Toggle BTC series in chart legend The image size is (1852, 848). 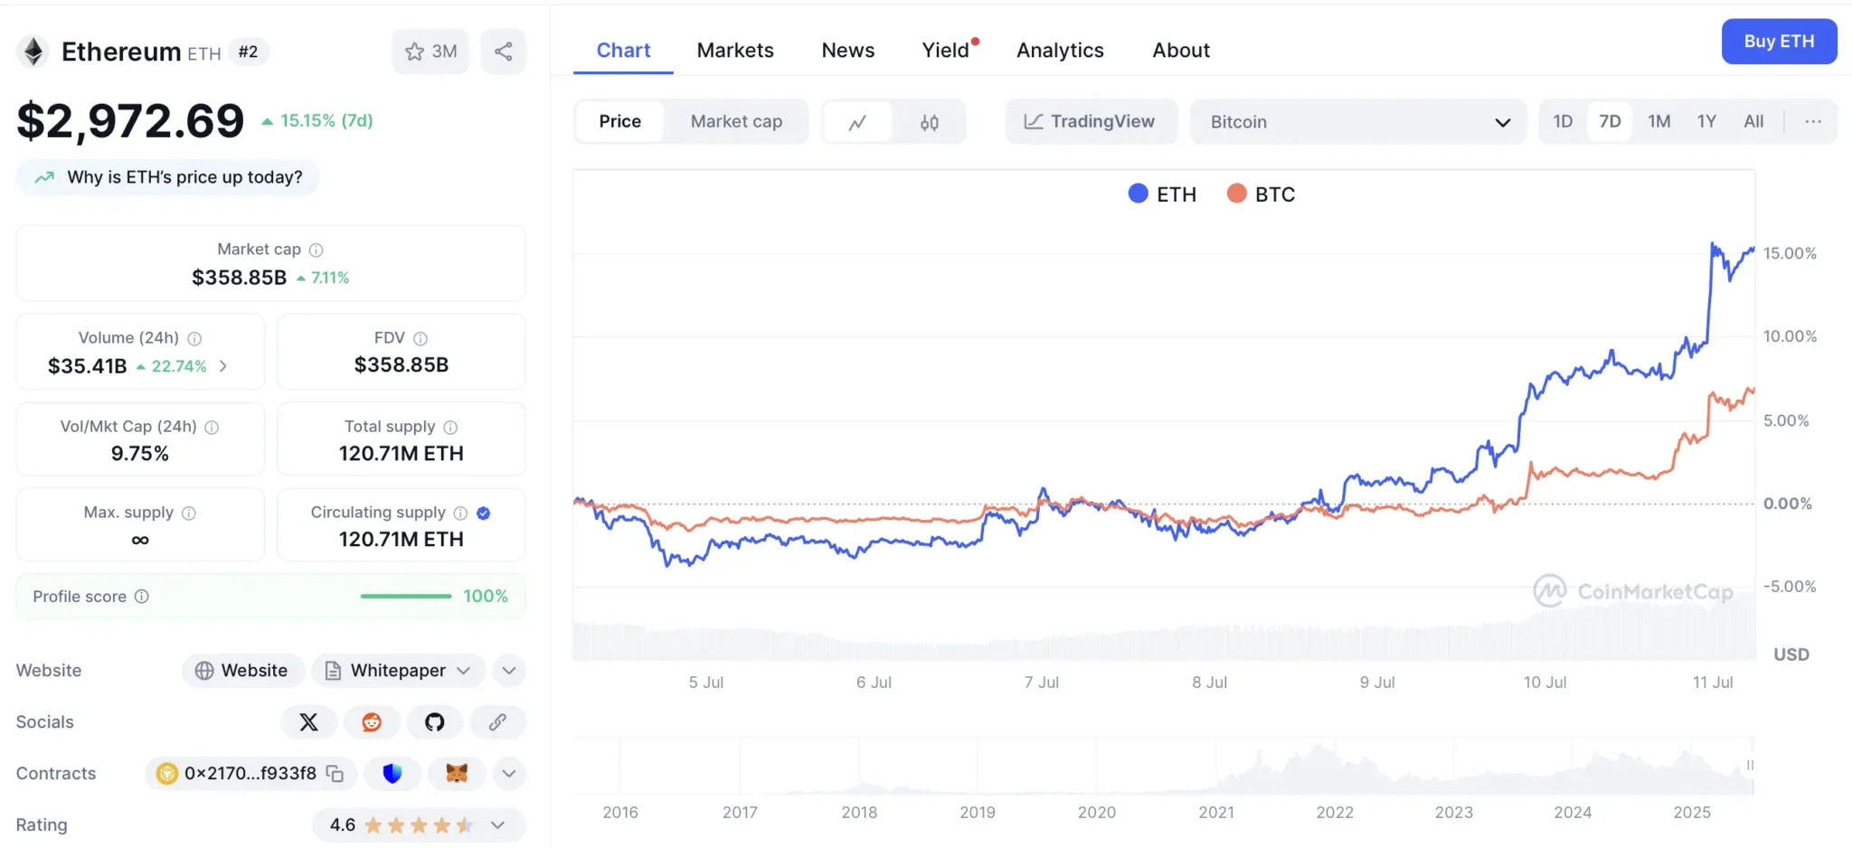pos(1261,194)
